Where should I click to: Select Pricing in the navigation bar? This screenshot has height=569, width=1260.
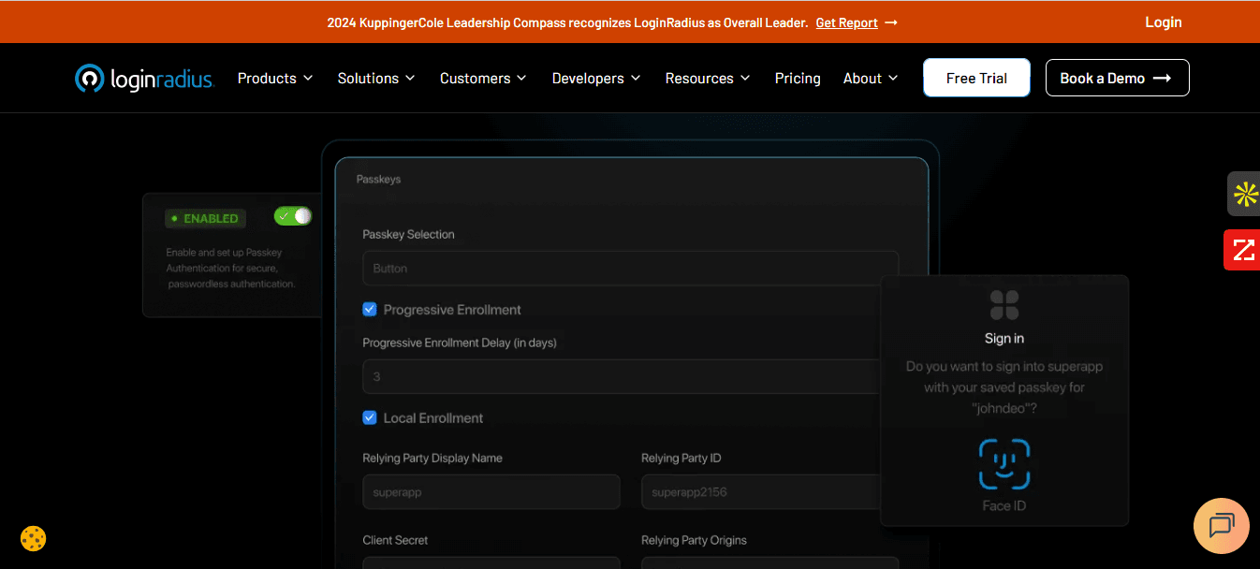pos(797,78)
